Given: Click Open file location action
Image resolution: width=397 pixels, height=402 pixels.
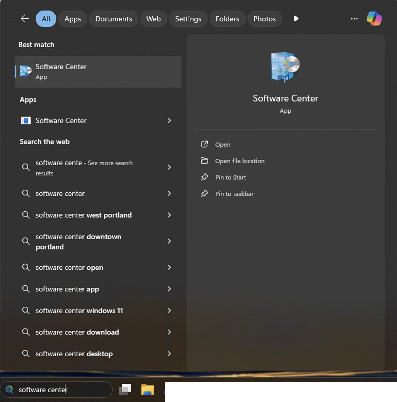Looking at the screenshot, I should point(240,161).
